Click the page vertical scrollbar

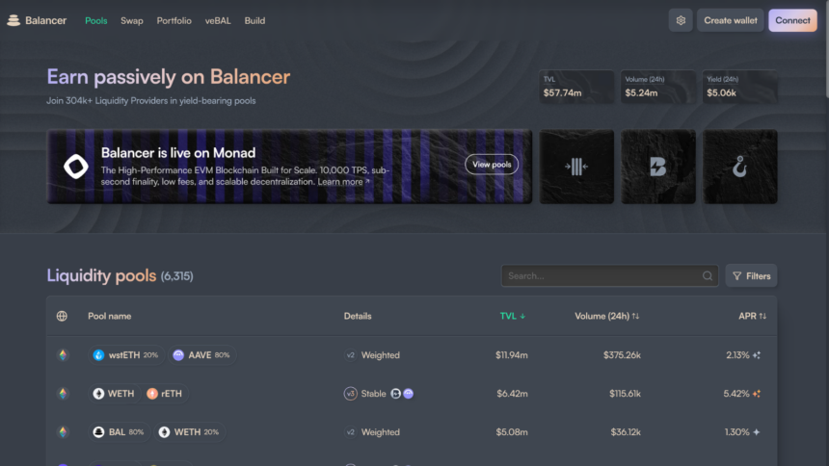826,50
